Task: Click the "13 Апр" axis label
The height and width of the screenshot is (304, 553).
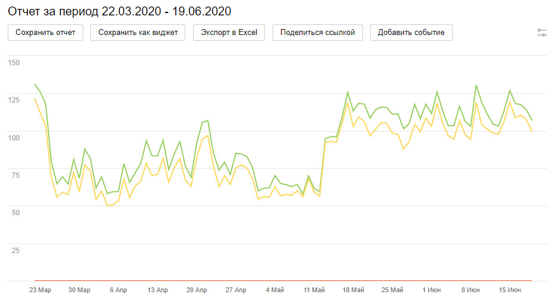Action: pos(157,290)
